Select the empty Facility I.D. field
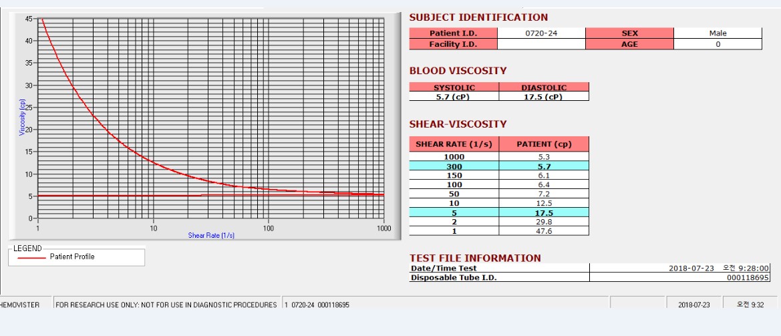The width and height of the screenshot is (781, 336). tap(541, 44)
